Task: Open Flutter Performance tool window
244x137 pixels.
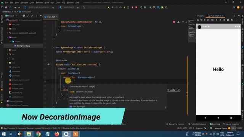Action: 197,124
